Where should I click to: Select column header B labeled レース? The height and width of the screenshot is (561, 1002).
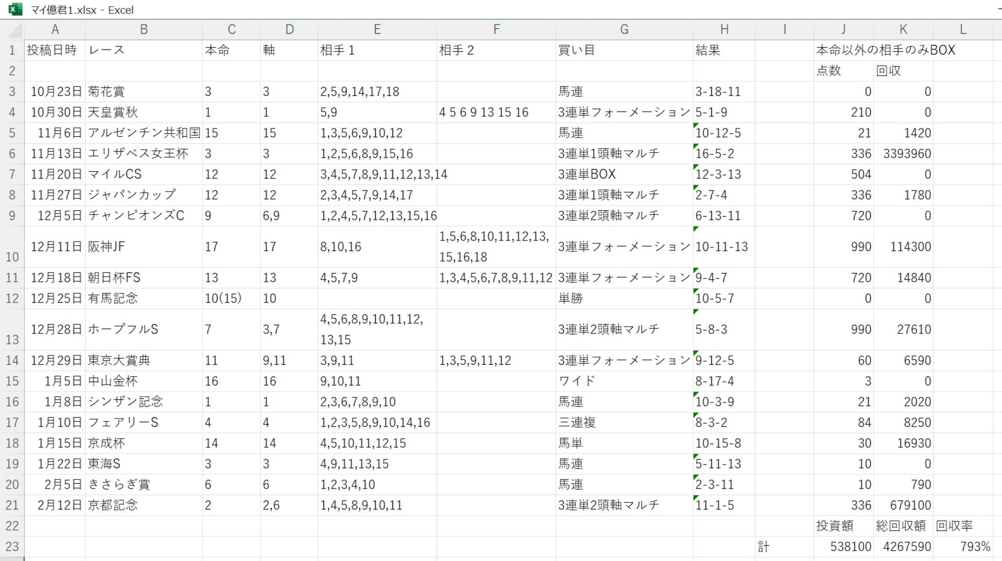144,29
